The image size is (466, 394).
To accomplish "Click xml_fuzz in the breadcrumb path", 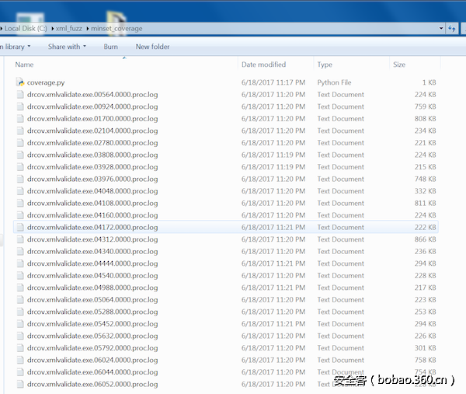I will coord(68,29).
